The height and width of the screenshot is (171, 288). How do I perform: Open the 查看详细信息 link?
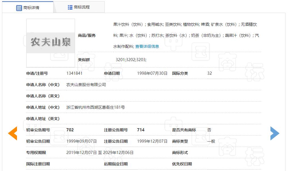[147, 46]
